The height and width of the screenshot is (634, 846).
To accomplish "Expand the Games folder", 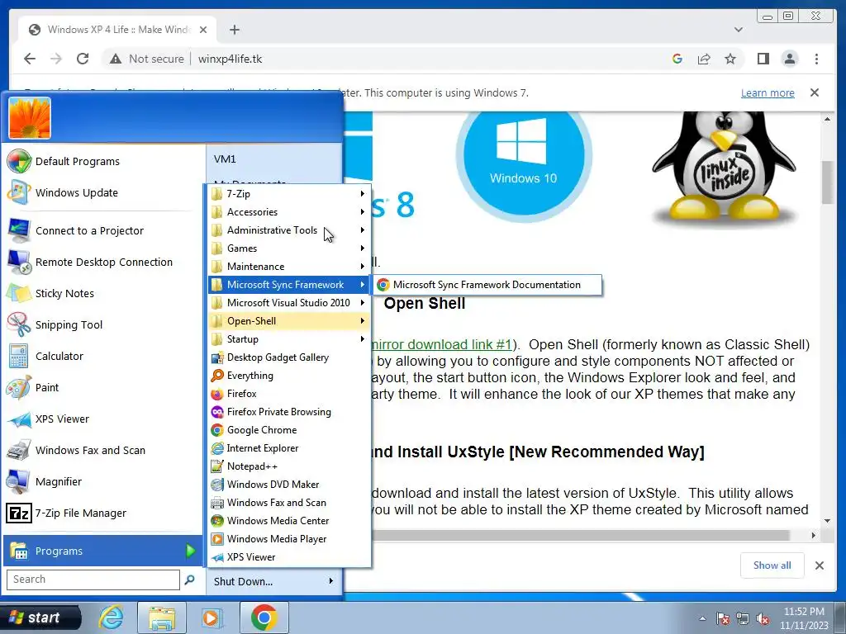I will 288,248.
